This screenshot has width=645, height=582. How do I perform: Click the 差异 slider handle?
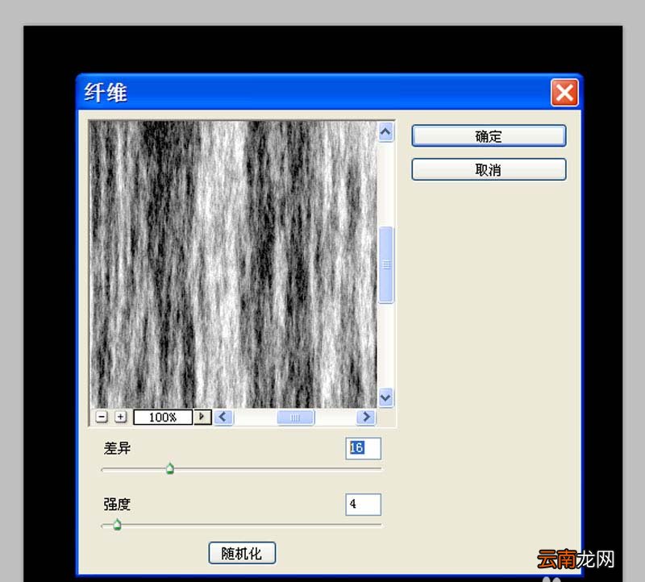coord(170,468)
